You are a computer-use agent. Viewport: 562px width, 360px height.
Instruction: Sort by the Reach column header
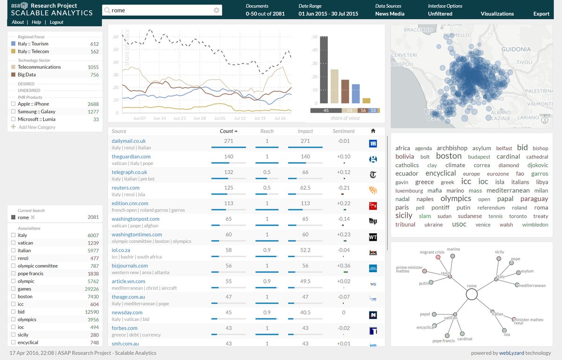coord(267,131)
